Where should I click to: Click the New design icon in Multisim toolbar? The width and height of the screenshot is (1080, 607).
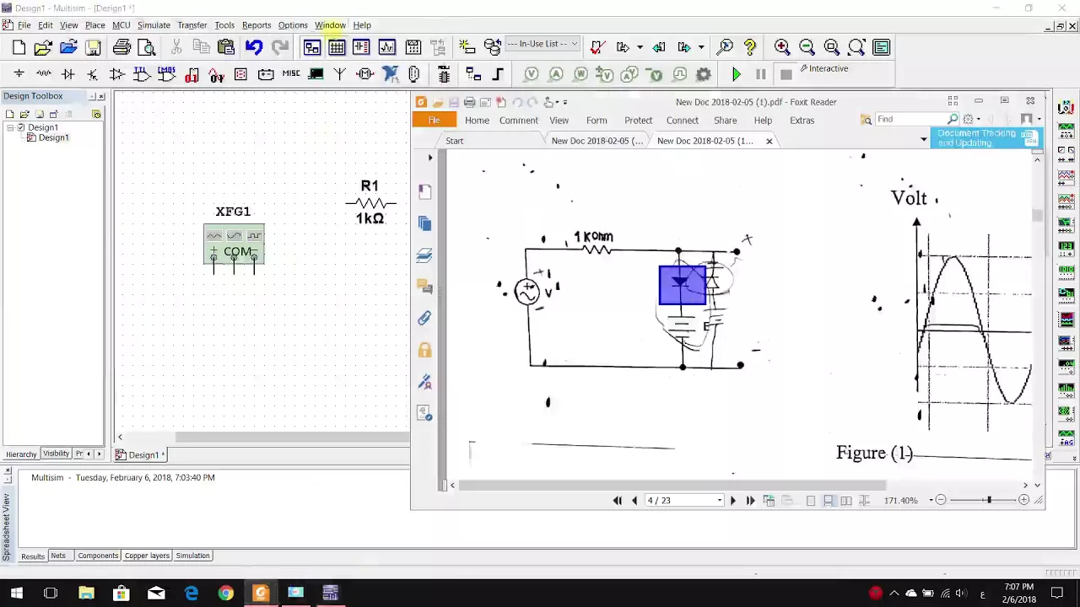point(19,47)
